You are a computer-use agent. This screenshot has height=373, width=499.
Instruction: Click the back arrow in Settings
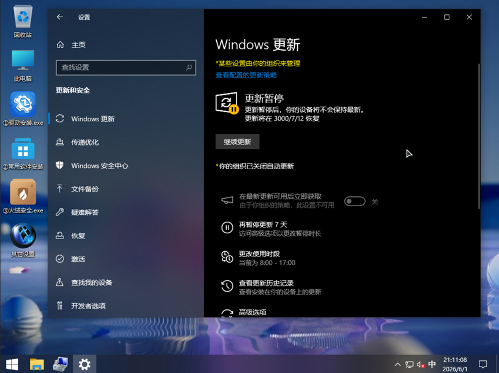point(60,17)
